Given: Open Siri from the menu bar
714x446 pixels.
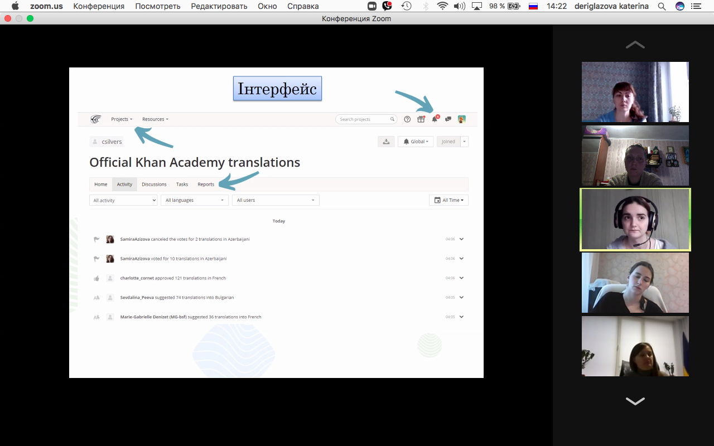Looking at the screenshot, I should [x=680, y=6].
